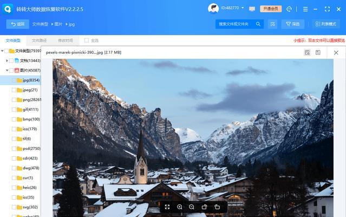Go to jpg breadcrumb

pyautogui.click(x=71, y=24)
